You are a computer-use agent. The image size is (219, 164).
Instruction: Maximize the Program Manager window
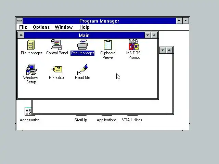pyautogui.click(x=185, y=21)
